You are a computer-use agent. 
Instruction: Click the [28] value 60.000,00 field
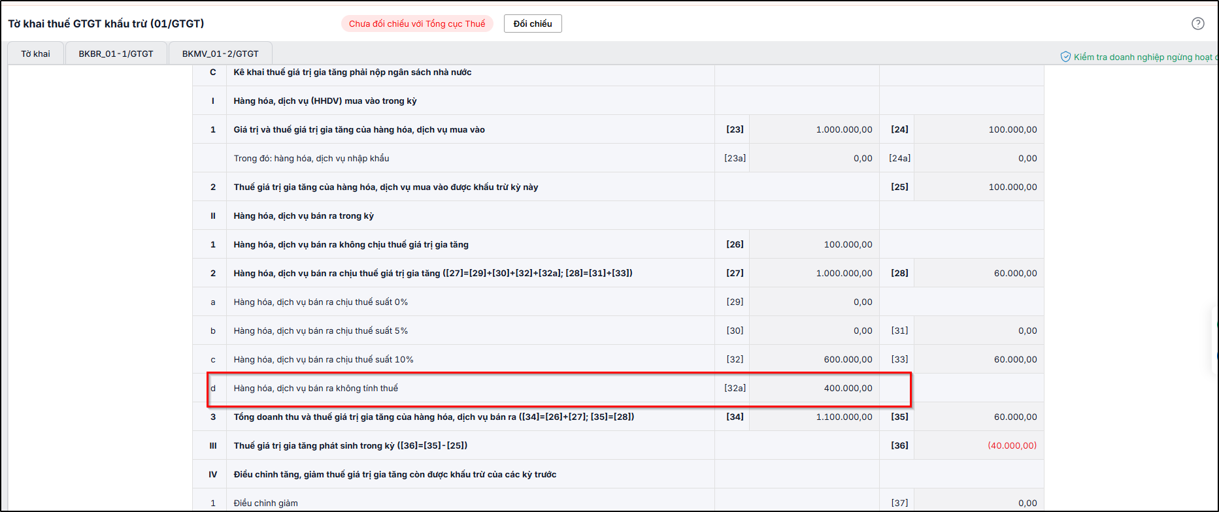coord(978,273)
